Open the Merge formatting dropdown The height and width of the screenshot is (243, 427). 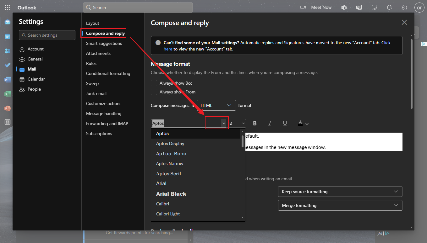340,205
